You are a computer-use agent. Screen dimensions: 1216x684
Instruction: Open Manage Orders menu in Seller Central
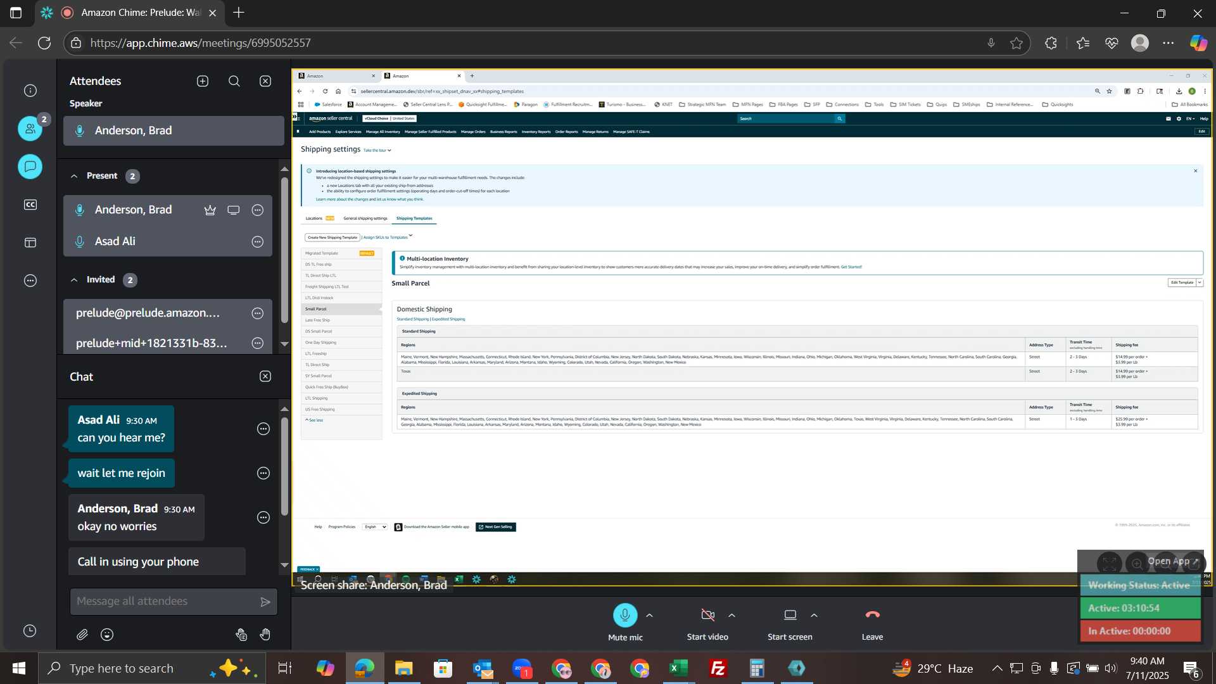473,132
